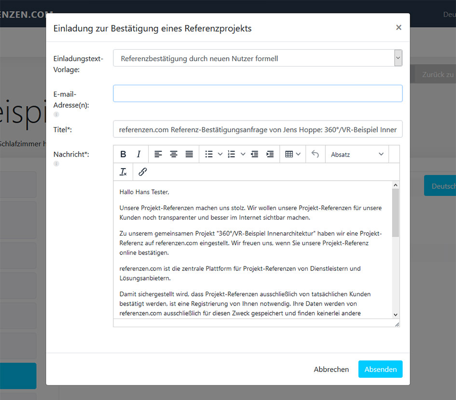This screenshot has width=456, height=400.
Task: Justify the paragraph text
Action: click(x=189, y=154)
